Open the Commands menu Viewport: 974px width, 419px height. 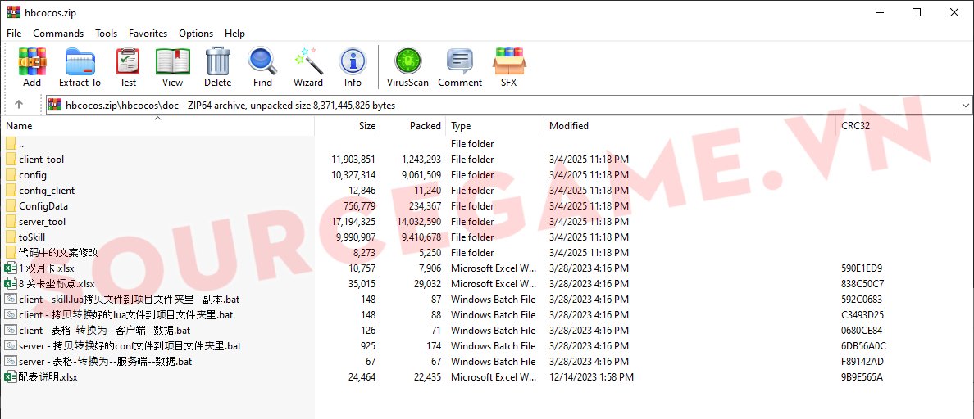point(58,34)
